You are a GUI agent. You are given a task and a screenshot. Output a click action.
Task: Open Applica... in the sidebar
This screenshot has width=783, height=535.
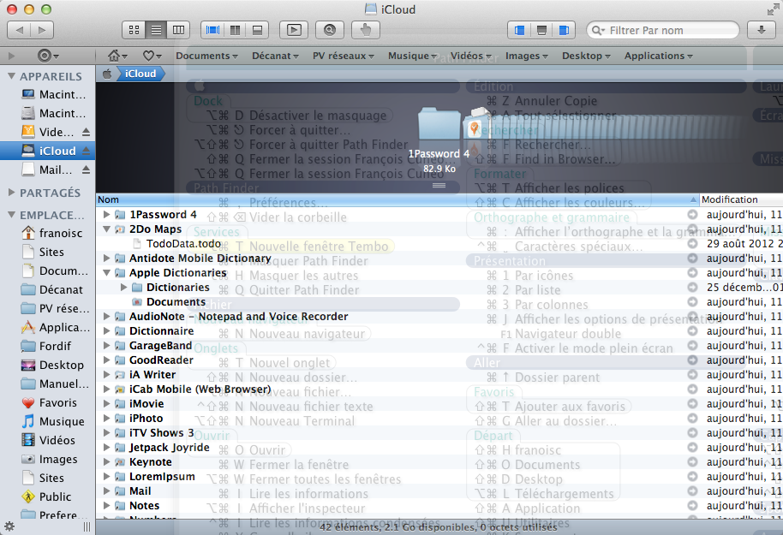pos(56,327)
